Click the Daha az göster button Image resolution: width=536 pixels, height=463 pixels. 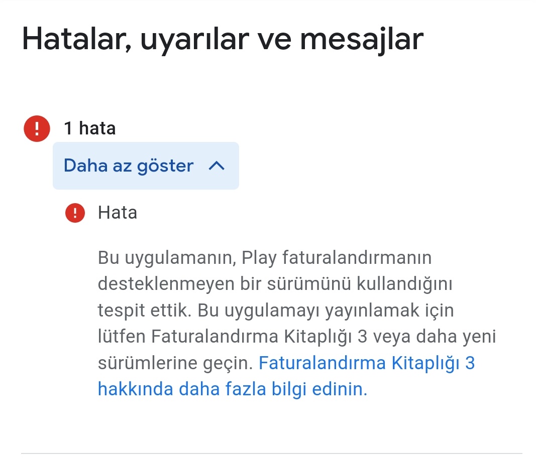(x=146, y=166)
